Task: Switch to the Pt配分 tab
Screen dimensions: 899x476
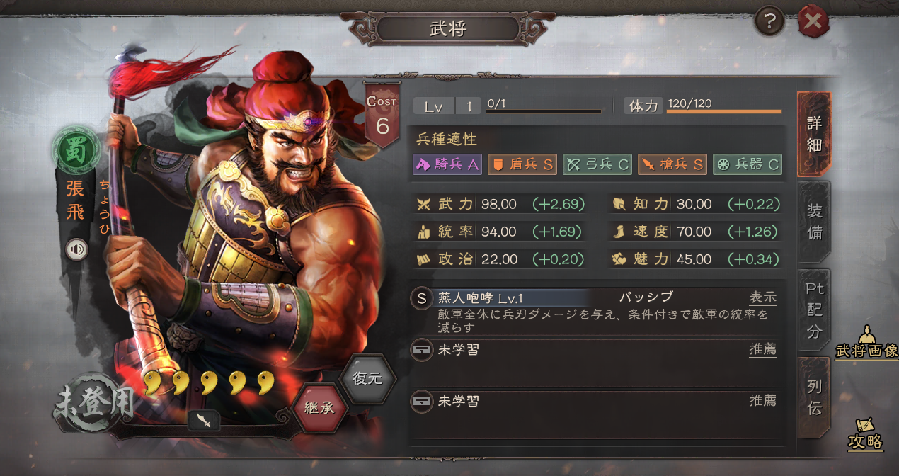Action: [814, 311]
